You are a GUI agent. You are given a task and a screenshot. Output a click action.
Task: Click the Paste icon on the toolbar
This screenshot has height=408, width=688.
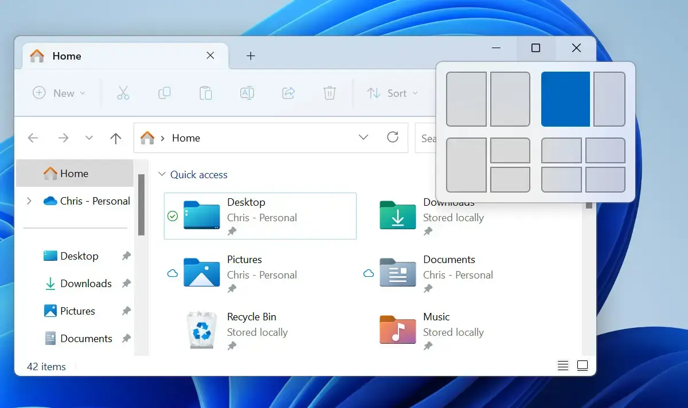coord(206,93)
